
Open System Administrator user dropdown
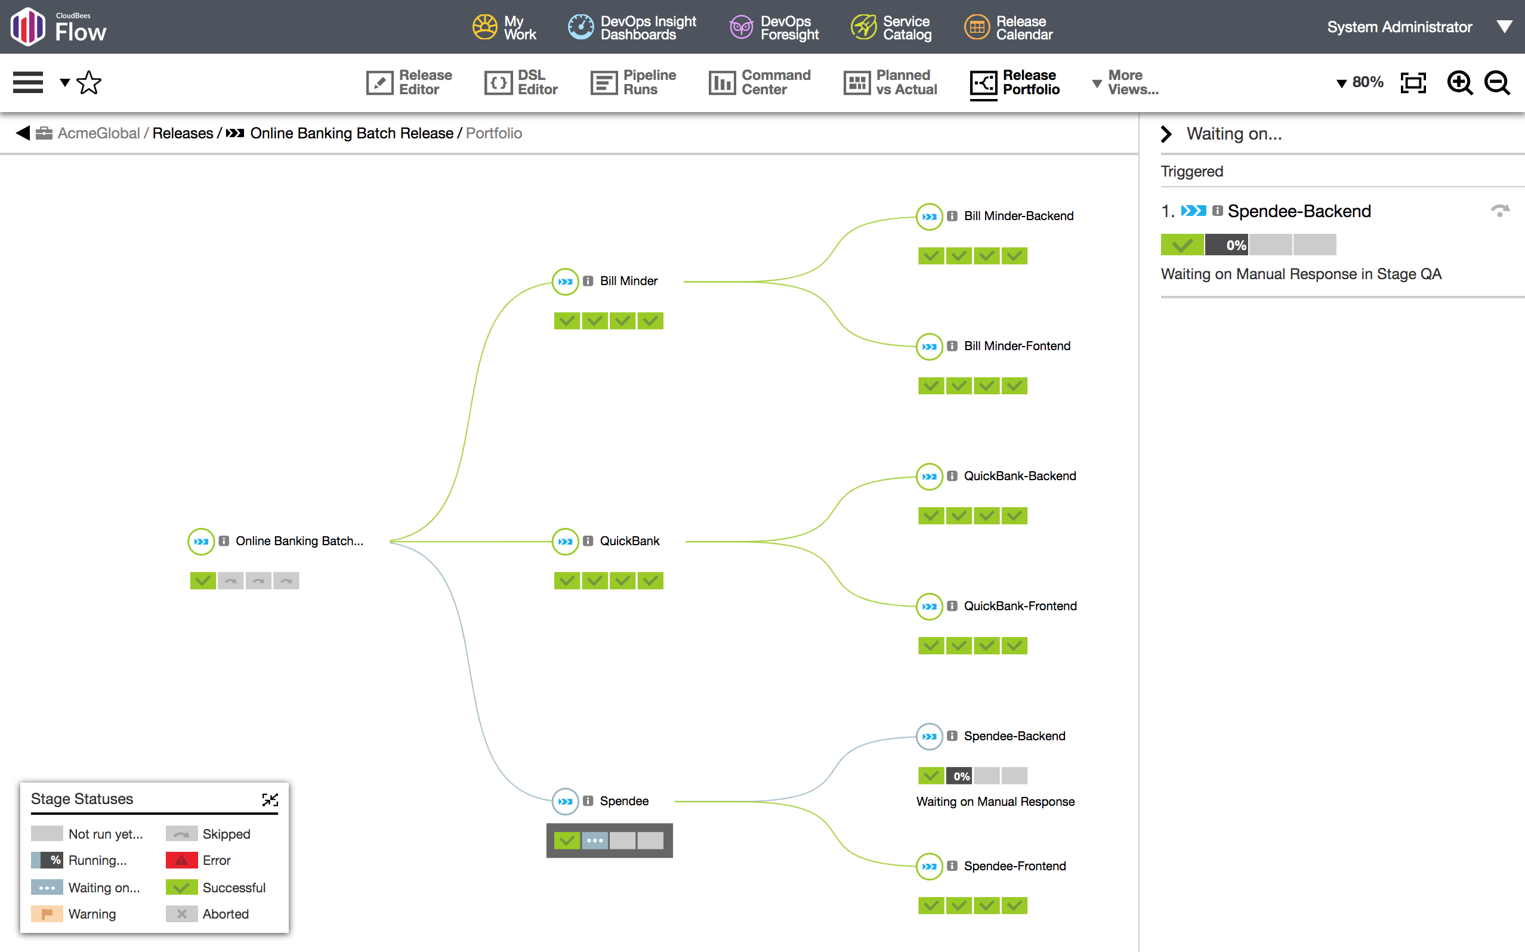coord(1504,27)
